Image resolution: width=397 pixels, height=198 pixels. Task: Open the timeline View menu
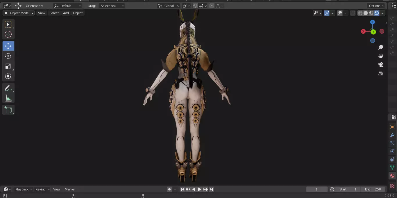point(57,189)
